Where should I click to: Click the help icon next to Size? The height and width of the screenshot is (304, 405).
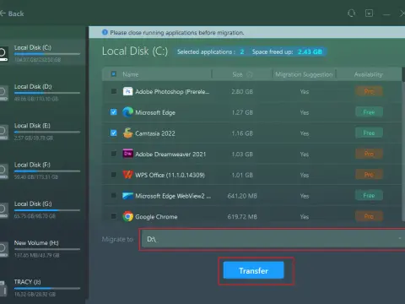point(249,74)
